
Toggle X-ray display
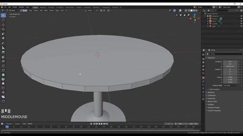tap(186, 11)
